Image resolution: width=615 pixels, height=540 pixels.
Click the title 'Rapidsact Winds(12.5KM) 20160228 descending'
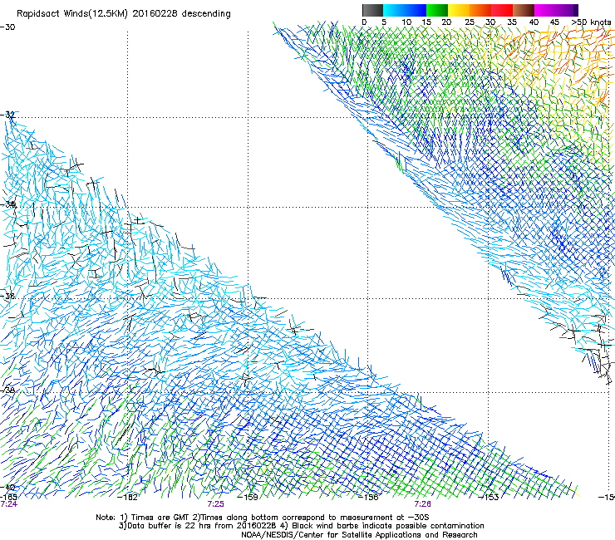tap(124, 13)
